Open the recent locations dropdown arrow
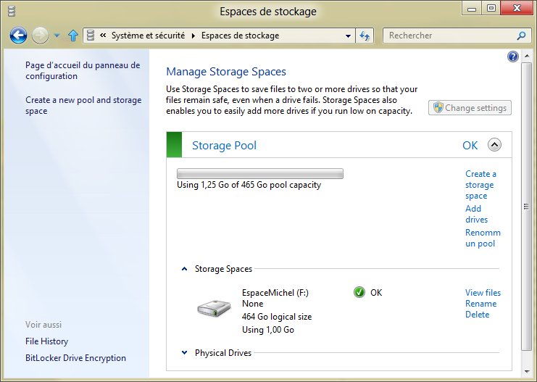Viewport: 537px width, 382px height. pos(57,36)
